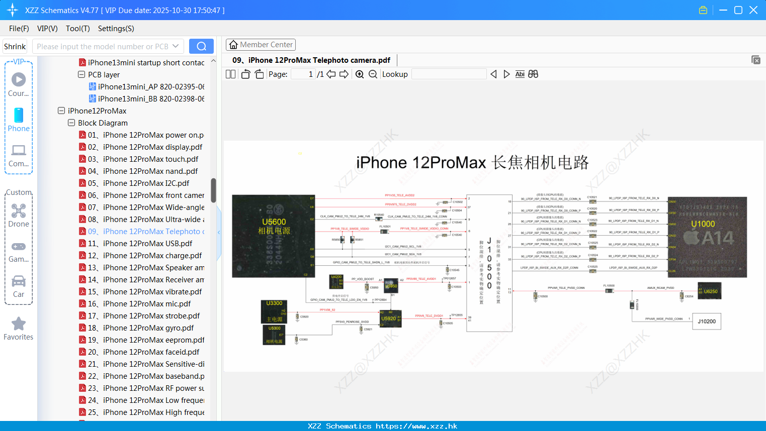Open the model number dropdown arrow
The width and height of the screenshot is (766, 431).
tap(176, 46)
